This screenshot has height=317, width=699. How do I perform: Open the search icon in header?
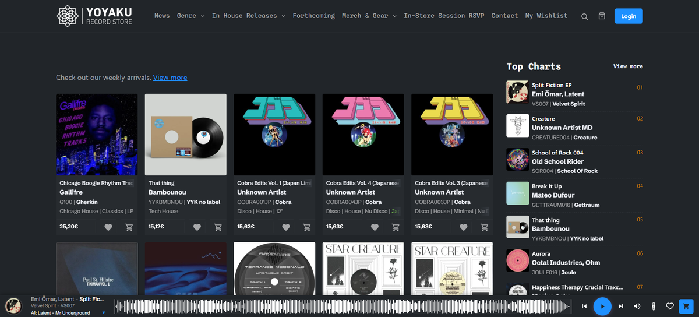click(585, 16)
